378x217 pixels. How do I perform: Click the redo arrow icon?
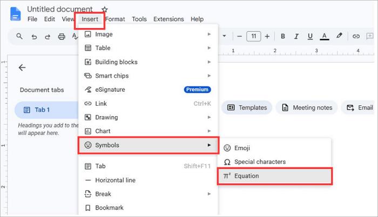pyautogui.click(x=48, y=37)
